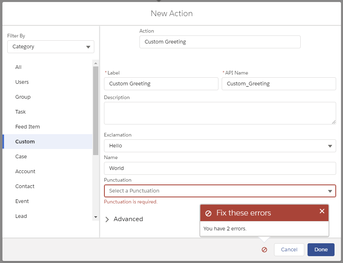The height and width of the screenshot is (263, 343).
Task: Select the Custom category
Action: (48, 141)
